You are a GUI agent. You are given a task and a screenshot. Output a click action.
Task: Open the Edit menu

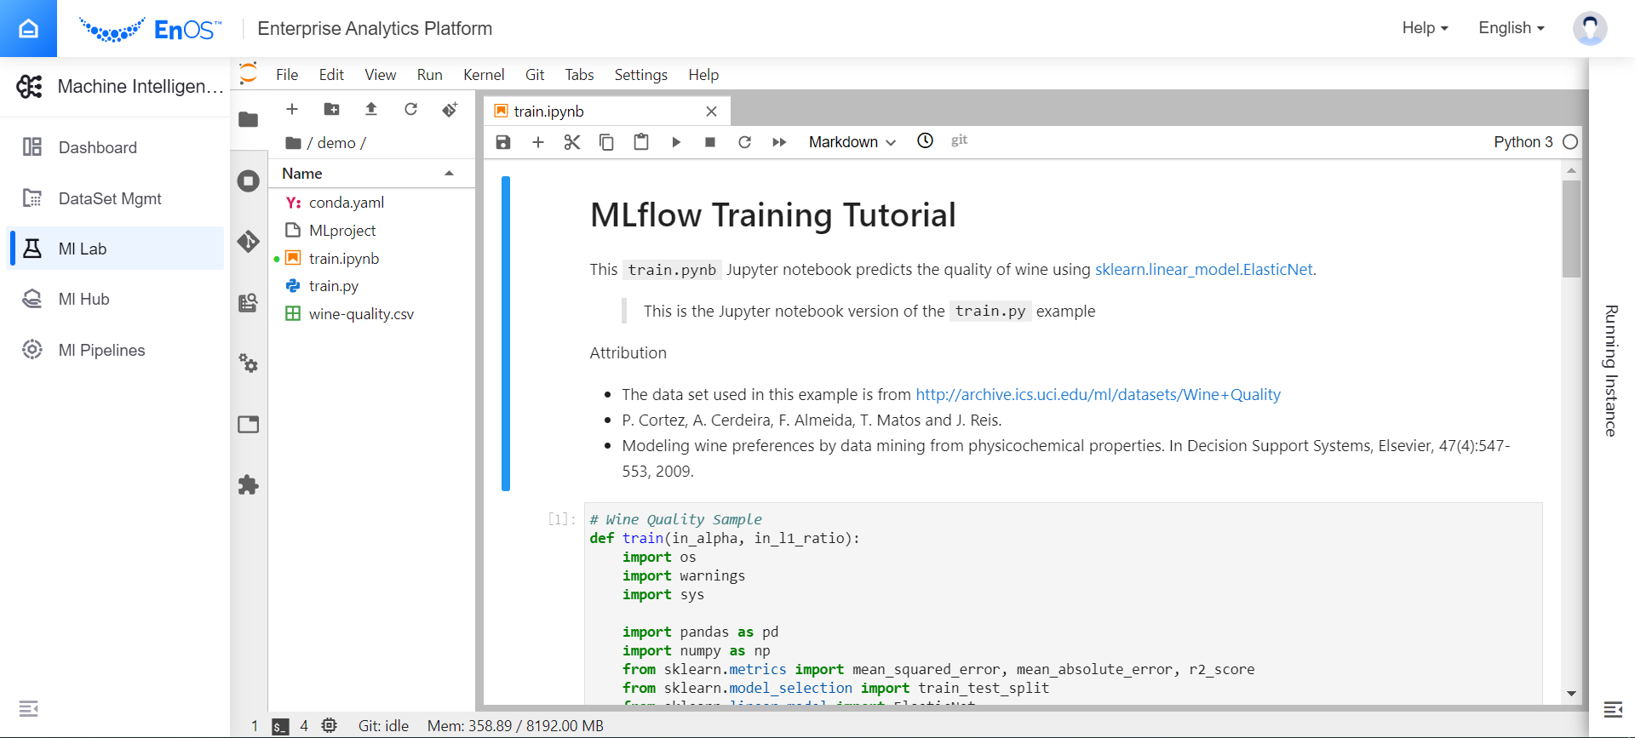click(x=331, y=75)
